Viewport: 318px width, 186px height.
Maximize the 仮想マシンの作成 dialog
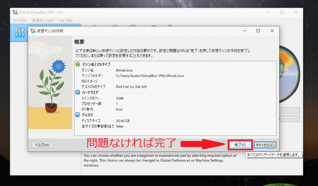258,31
